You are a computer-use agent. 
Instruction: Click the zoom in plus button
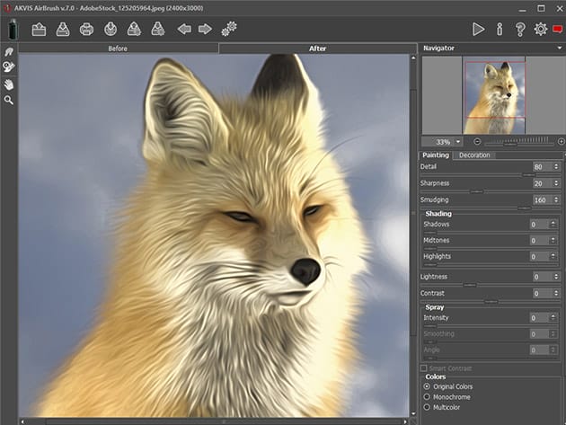[x=561, y=142]
